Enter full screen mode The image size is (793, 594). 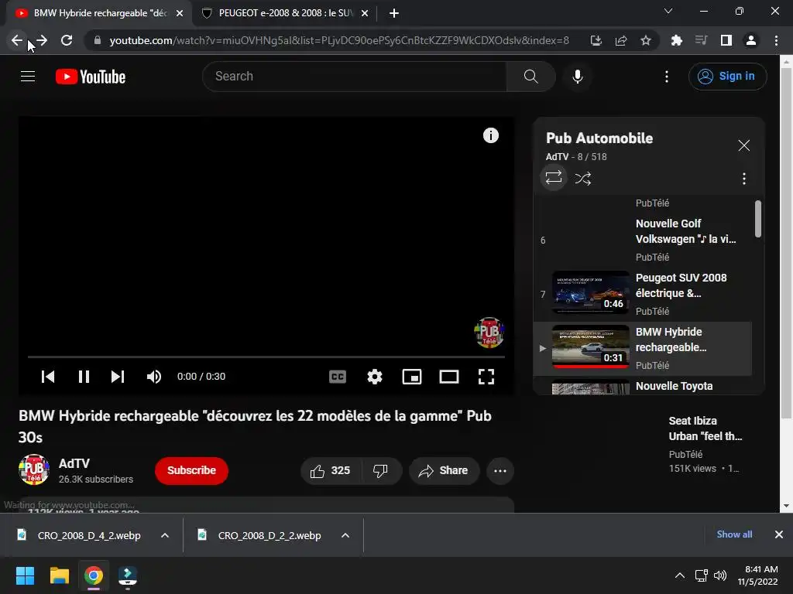point(486,377)
